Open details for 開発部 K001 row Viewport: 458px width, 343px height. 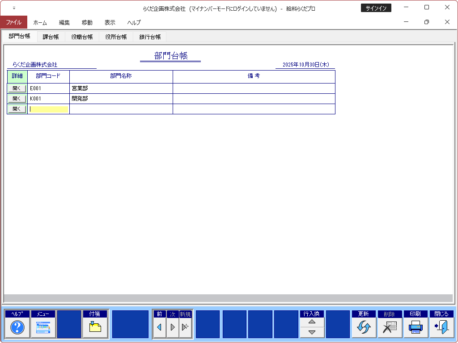pos(17,99)
